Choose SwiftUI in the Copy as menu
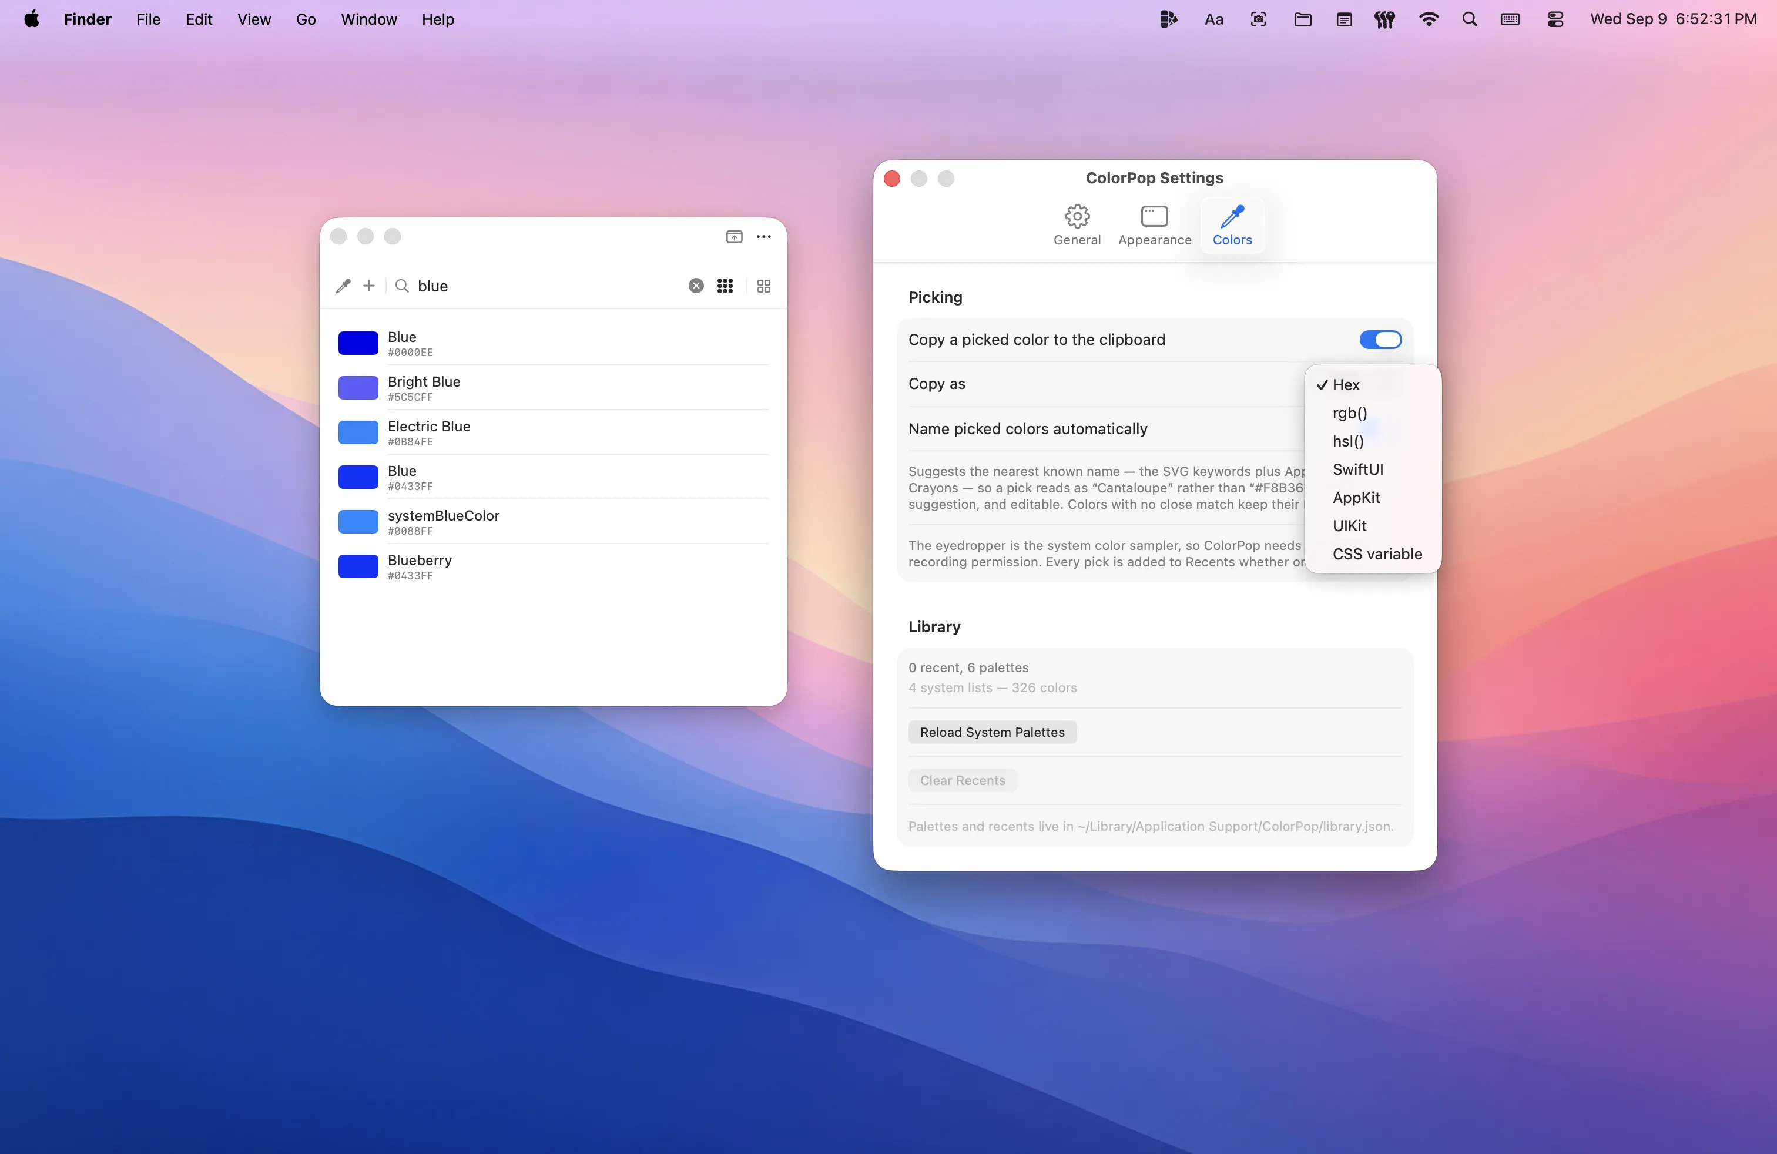 click(1372, 469)
